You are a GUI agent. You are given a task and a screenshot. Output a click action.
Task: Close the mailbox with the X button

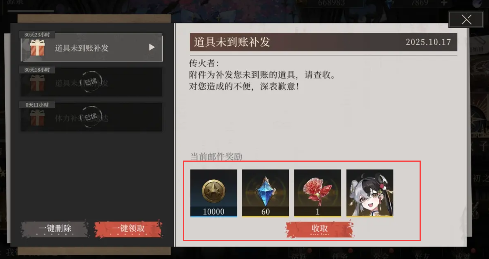point(466,19)
